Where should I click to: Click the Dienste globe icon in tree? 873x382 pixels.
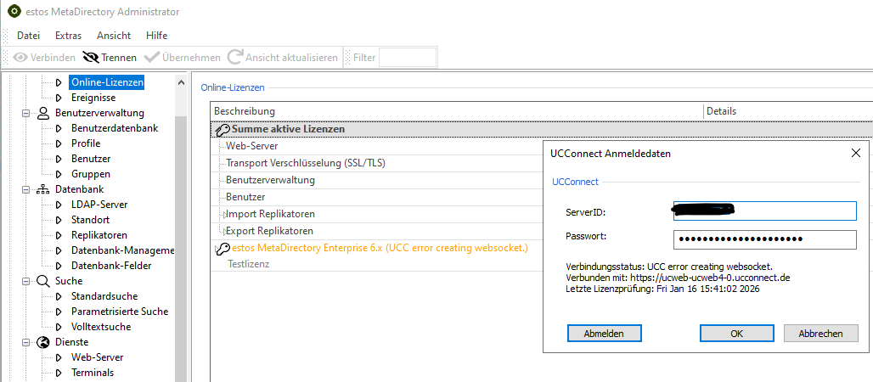(x=43, y=342)
